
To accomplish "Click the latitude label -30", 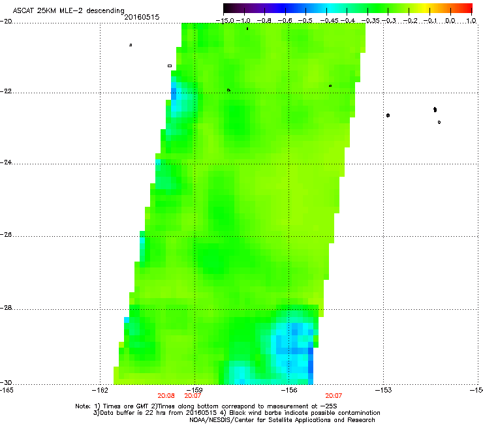I will coord(6,383).
